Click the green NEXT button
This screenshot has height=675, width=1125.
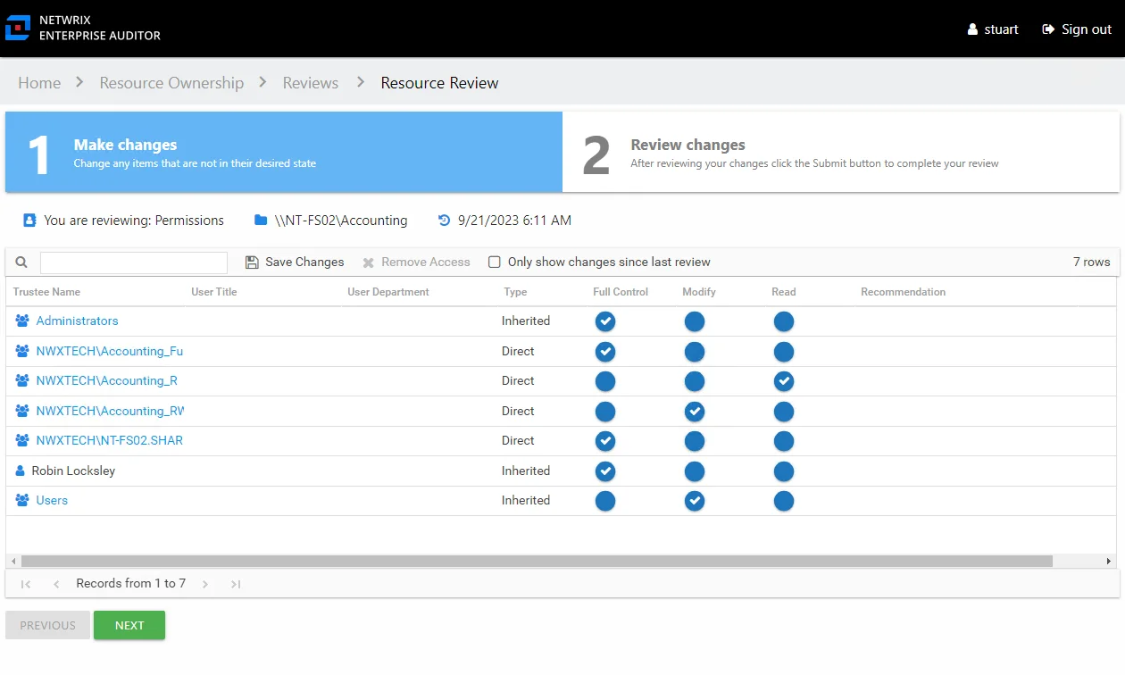[x=129, y=625]
